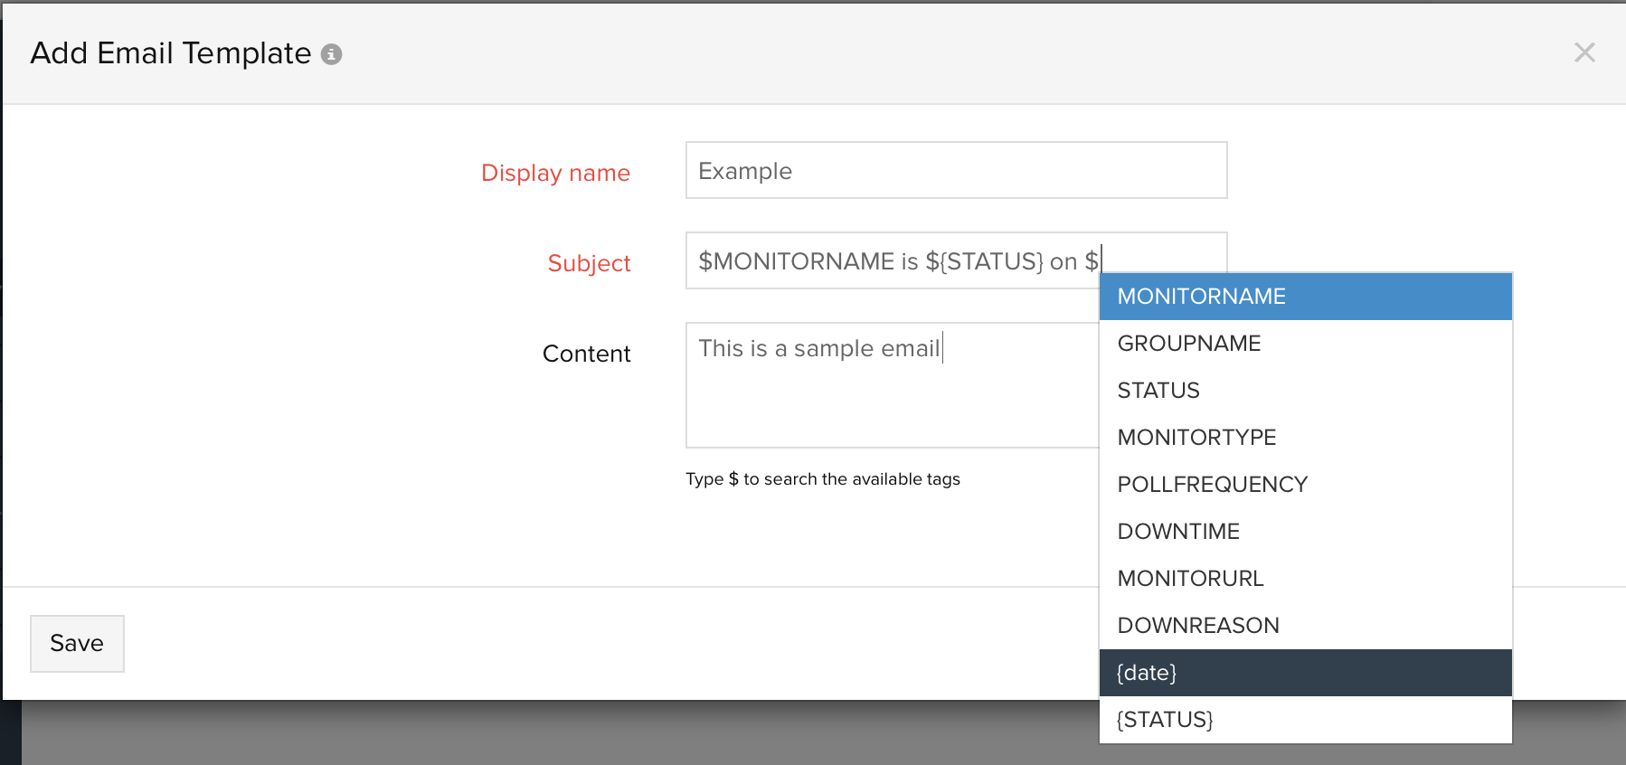Select the {date} tag suggestion
The width and height of the screenshot is (1626, 765).
(1304, 673)
